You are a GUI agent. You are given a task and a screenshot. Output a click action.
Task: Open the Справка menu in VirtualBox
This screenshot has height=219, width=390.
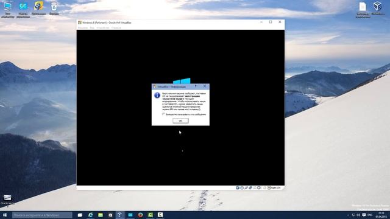click(116, 28)
